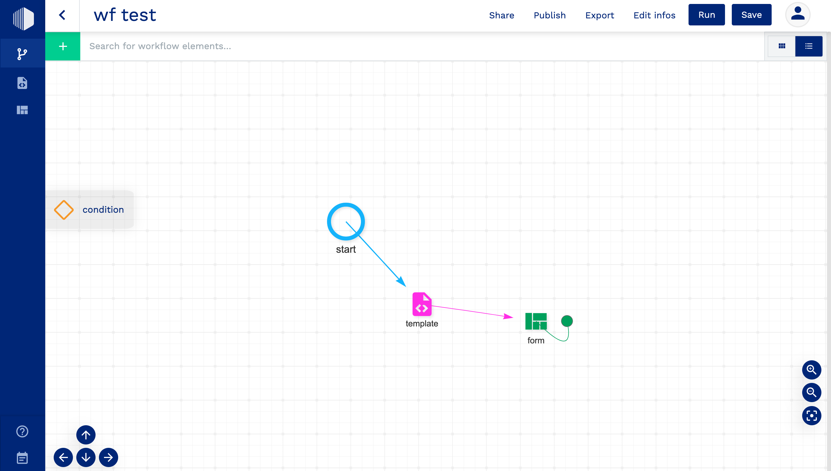Go back with the chevron arrow
The image size is (831, 471).
pyautogui.click(x=62, y=15)
